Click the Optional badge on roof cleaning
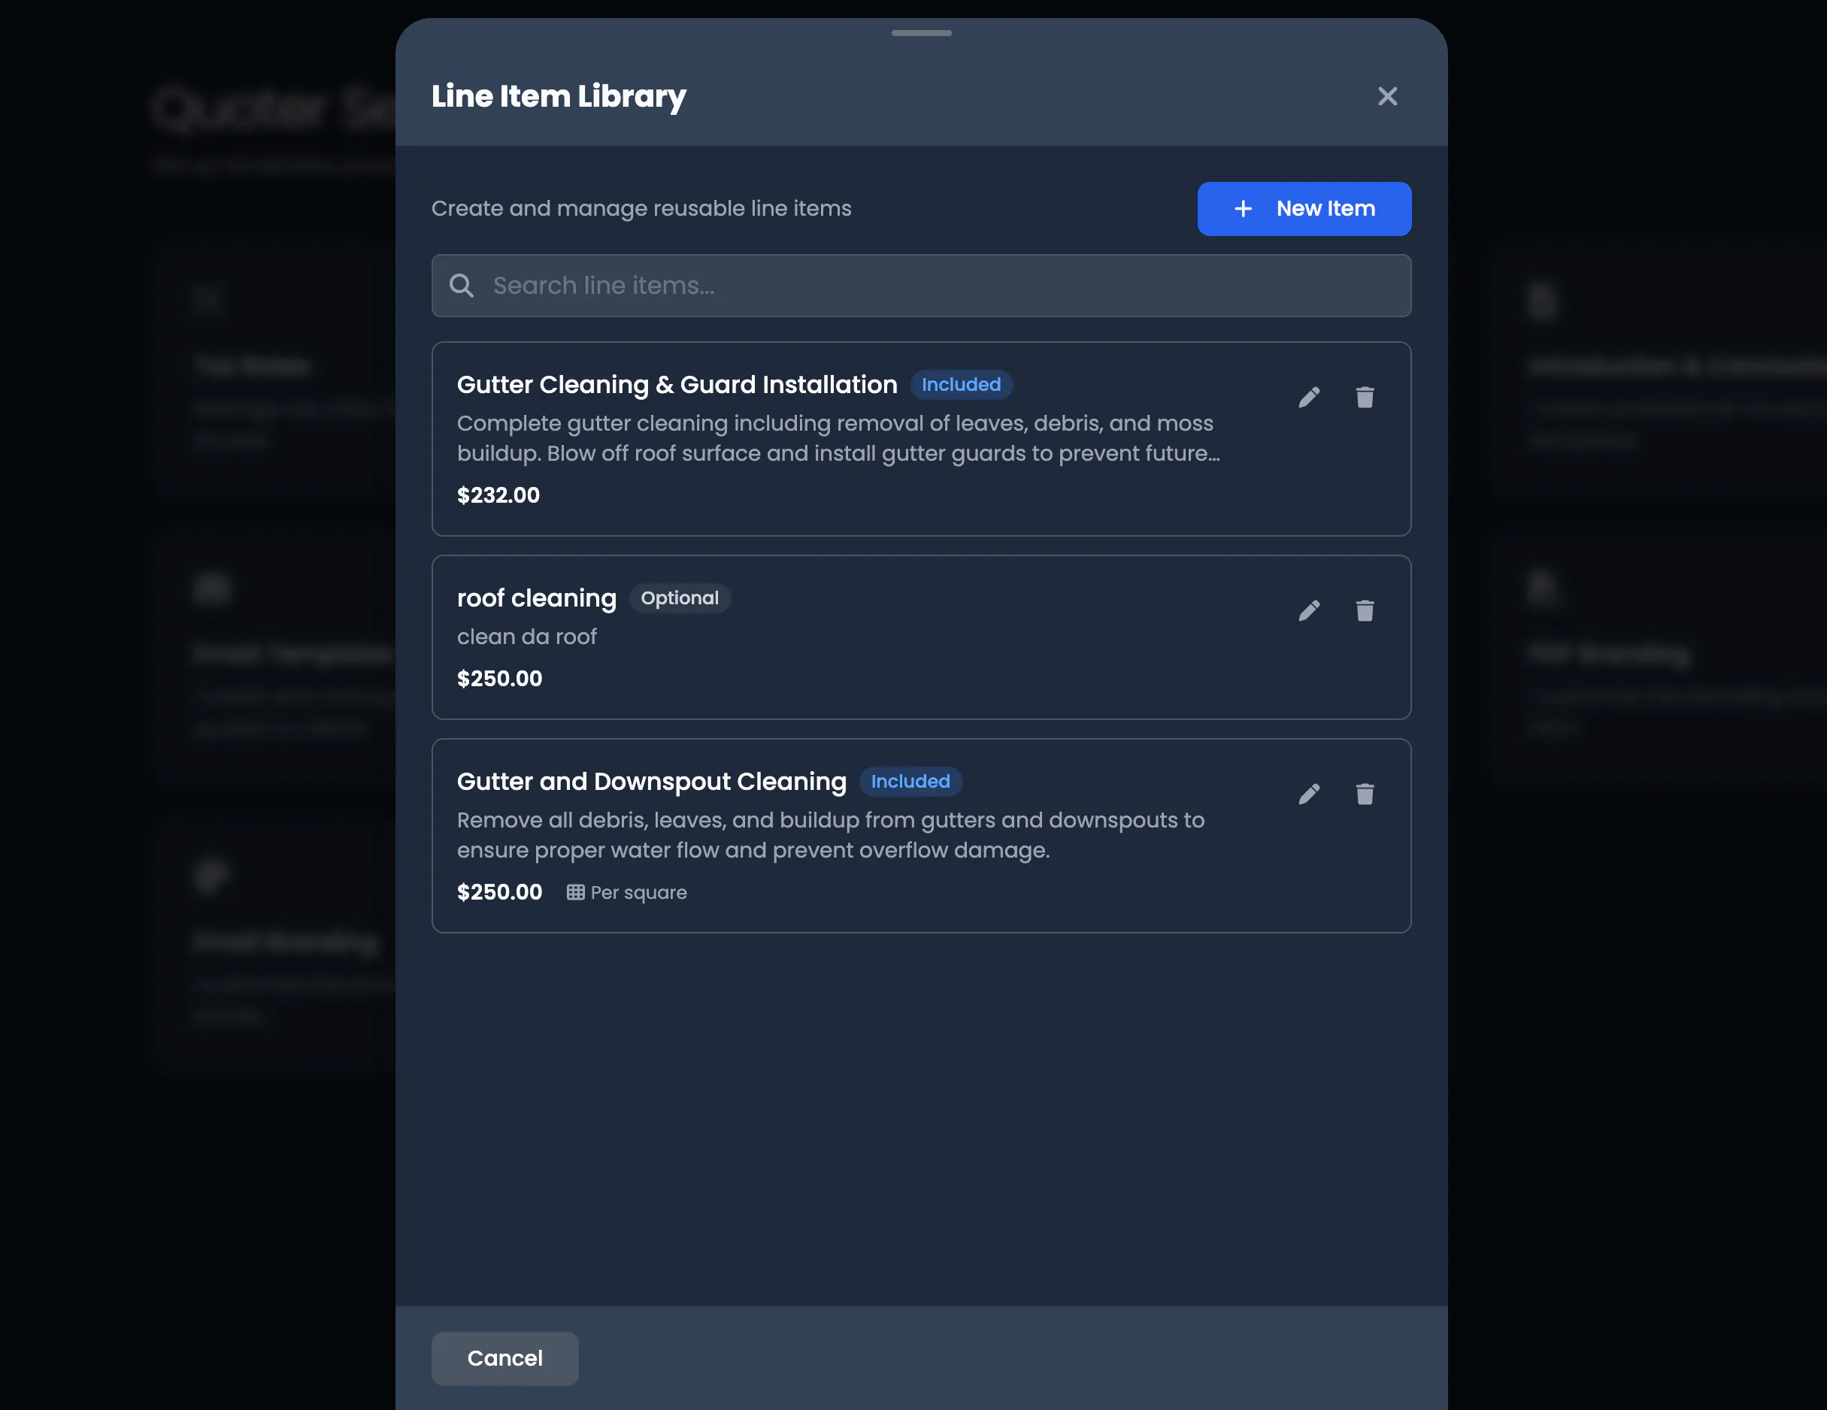The image size is (1827, 1410). (x=679, y=598)
